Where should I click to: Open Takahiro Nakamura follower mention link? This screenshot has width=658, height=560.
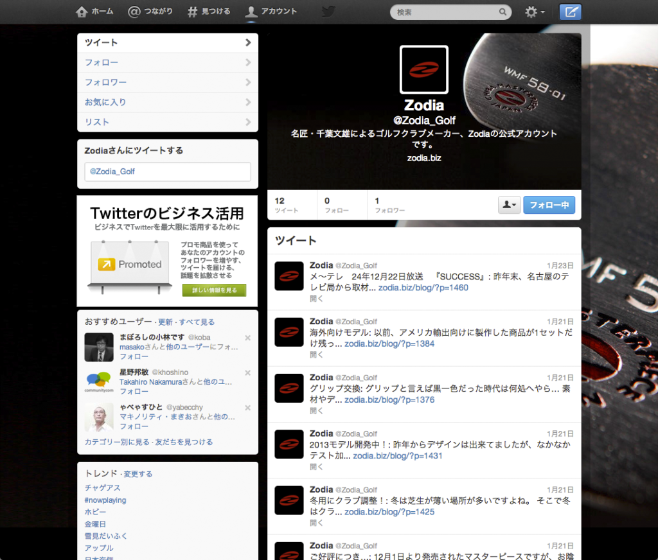click(x=150, y=382)
